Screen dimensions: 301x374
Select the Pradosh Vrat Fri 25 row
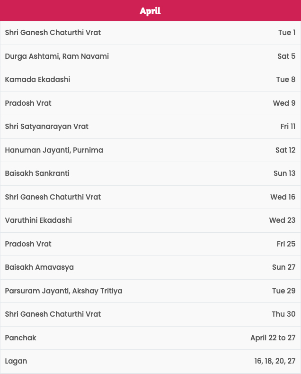point(150,244)
